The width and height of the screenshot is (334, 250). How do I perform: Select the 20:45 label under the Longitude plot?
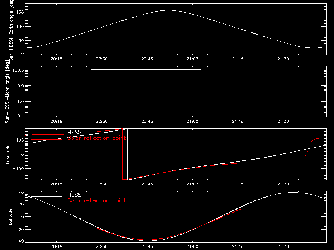click(147, 184)
